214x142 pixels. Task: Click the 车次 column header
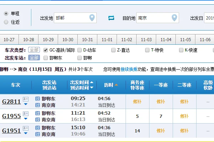pyautogui.click(x=16, y=85)
